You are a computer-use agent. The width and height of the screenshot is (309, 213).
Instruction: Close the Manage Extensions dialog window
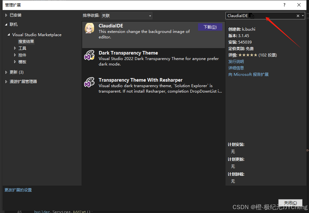point(299,5)
